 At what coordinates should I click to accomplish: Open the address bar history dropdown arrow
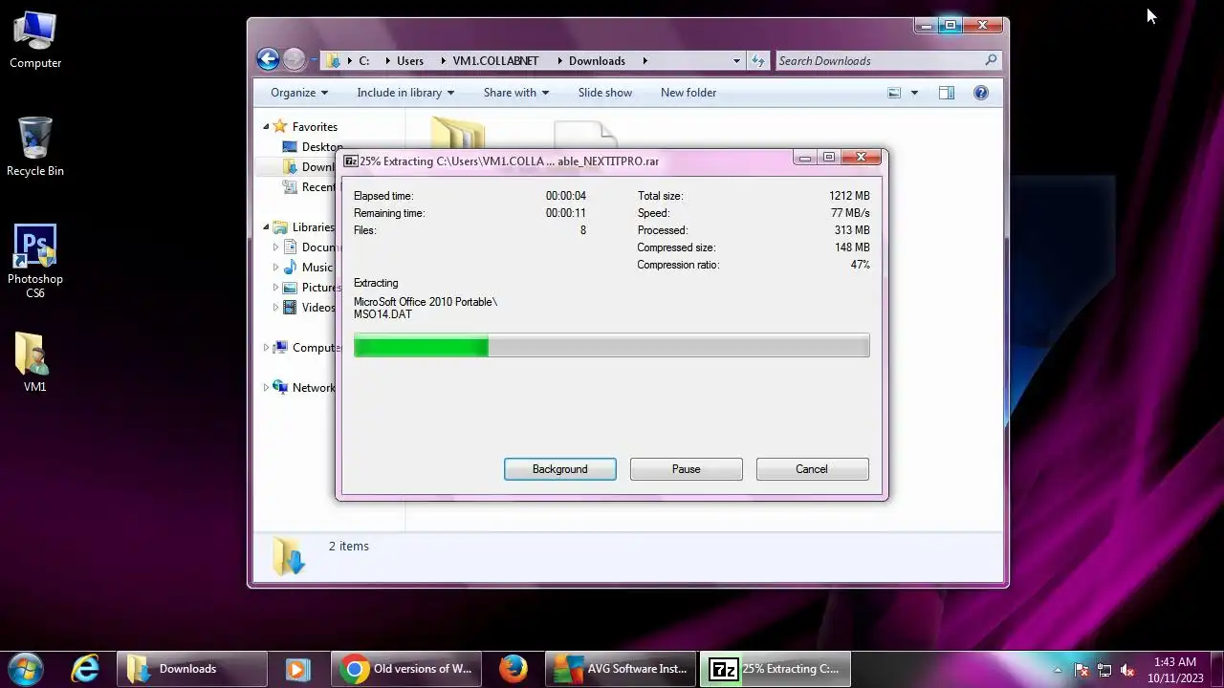pos(736,60)
